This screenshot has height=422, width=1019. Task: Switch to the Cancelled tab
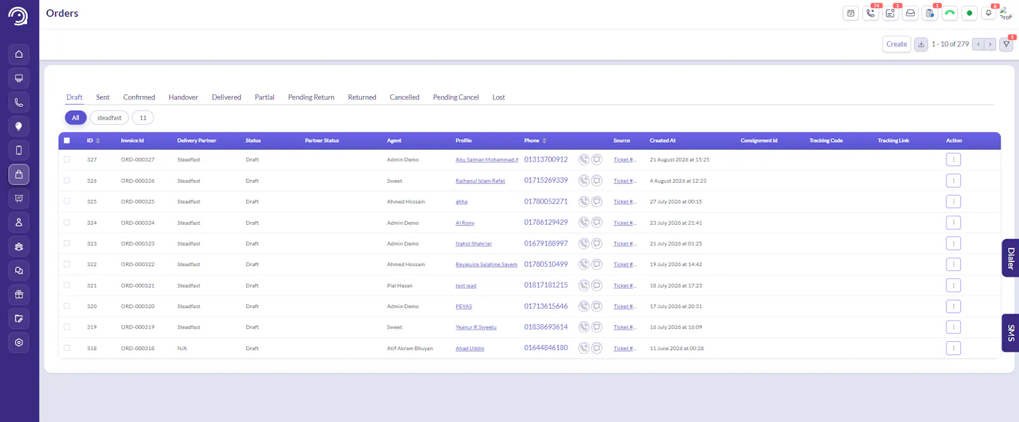[x=404, y=97]
